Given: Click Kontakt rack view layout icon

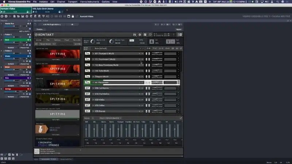Looking at the screenshot, I should [145, 35].
